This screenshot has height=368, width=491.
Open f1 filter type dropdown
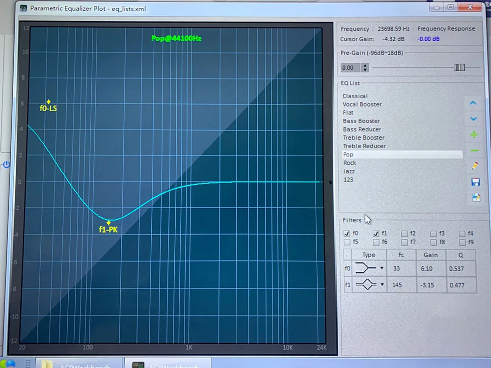pos(382,285)
